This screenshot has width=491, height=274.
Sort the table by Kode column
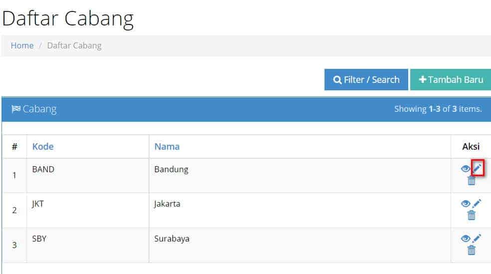43,146
